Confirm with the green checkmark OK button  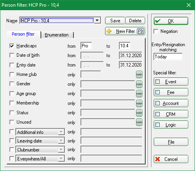pyautogui.click(x=171, y=21)
